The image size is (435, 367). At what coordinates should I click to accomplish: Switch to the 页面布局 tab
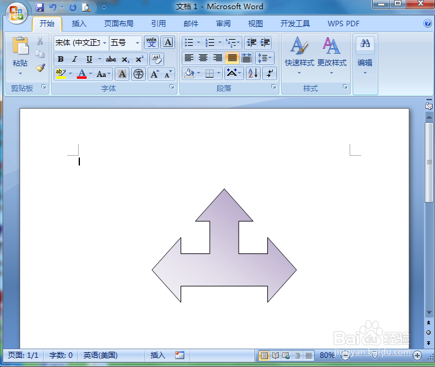(x=119, y=24)
